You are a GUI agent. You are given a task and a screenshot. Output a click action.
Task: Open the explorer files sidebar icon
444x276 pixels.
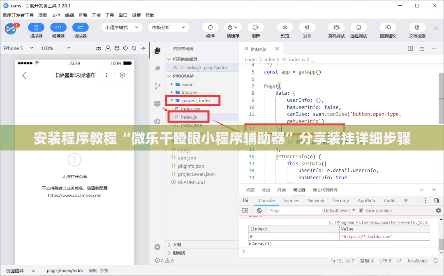[157, 50]
